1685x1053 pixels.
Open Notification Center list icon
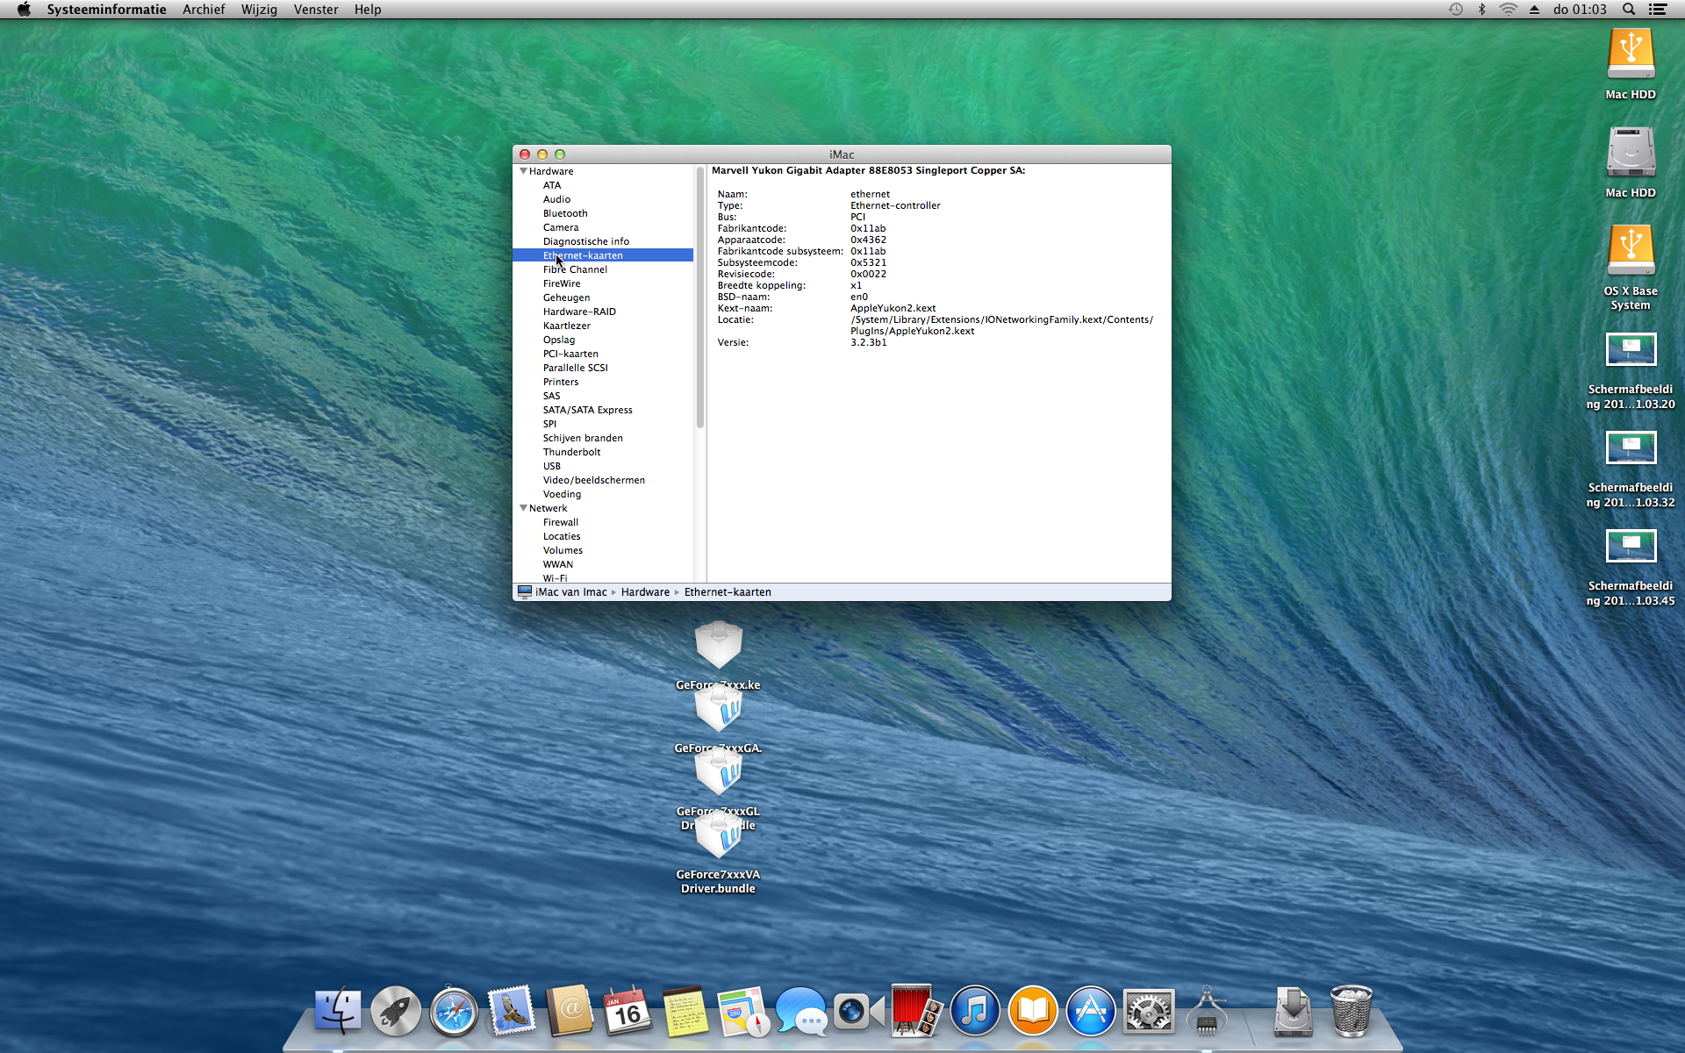pos(1658,10)
